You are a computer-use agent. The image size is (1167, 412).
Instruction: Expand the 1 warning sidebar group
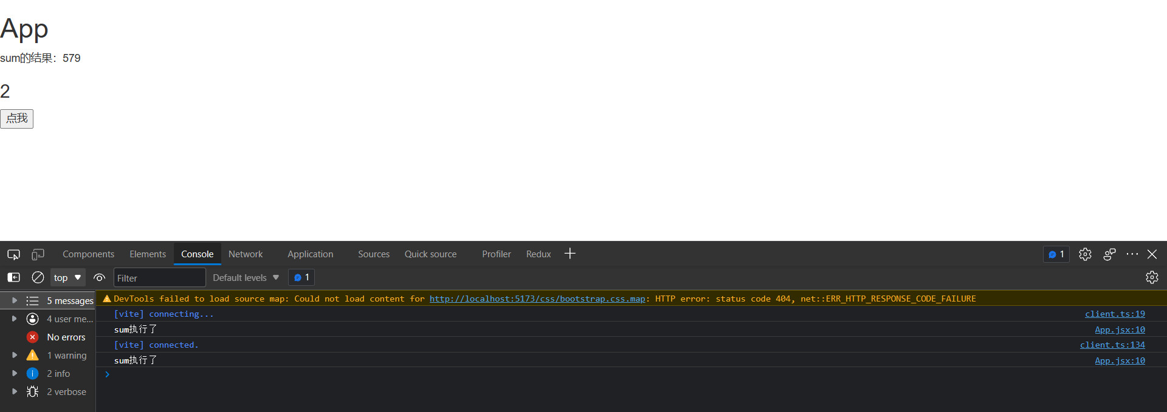(x=15, y=355)
